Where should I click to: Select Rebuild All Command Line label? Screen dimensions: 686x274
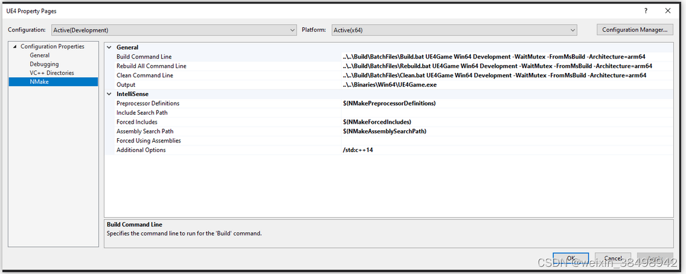[152, 66]
